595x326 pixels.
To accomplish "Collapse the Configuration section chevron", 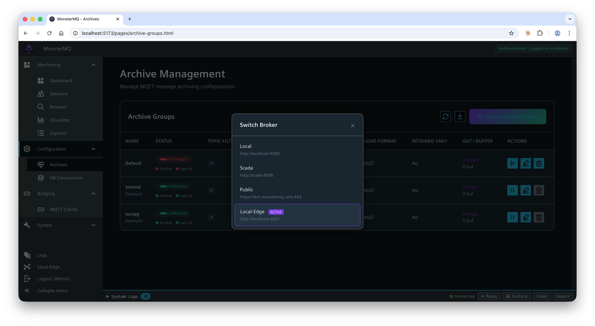I will pyautogui.click(x=93, y=149).
